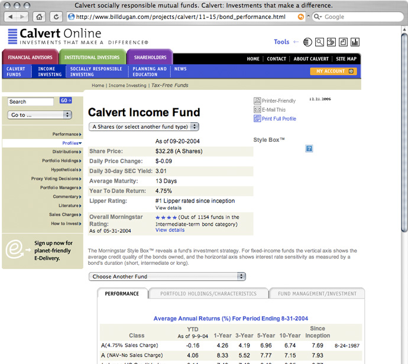The height and width of the screenshot is (364, 408).
Task: Click the Google search magnifier icon
Action: (317, 17)
